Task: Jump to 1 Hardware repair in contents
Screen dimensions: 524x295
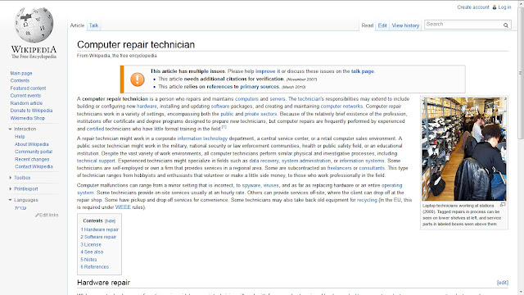Action: pyautogui.click(x=100, y=229)
